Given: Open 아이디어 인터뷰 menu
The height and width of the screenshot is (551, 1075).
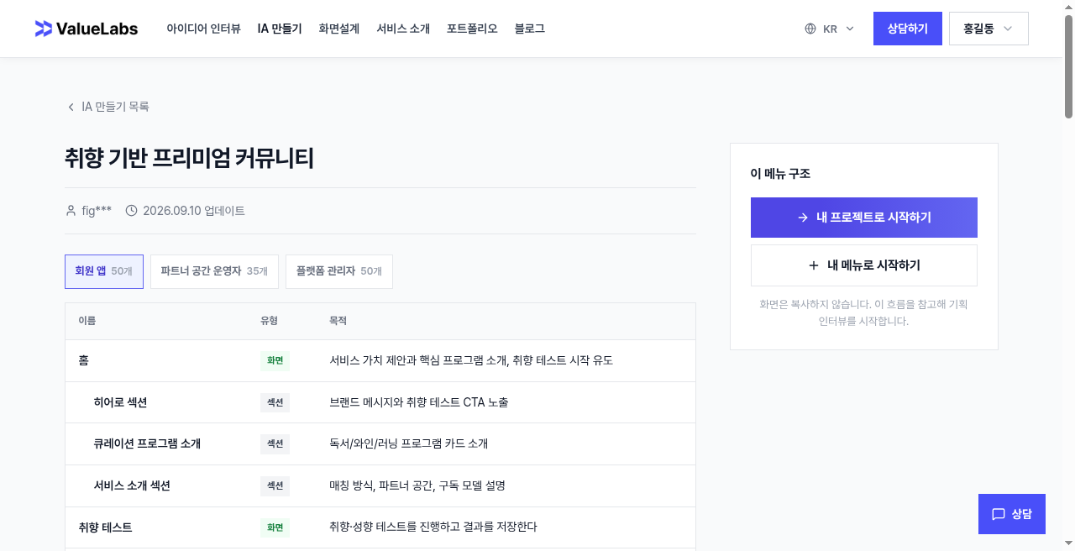Looking at the screenshot, I should tap(203, 29).
